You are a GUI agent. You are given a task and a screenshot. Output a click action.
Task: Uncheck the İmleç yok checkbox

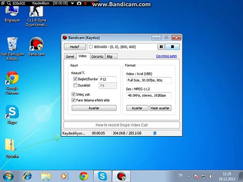coord(73,94)
